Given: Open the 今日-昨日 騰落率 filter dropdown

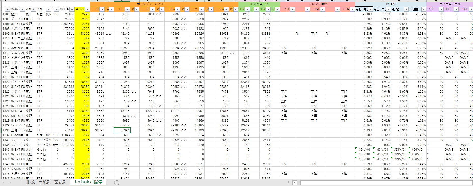Looking at the screenshot, I should 370,9.
